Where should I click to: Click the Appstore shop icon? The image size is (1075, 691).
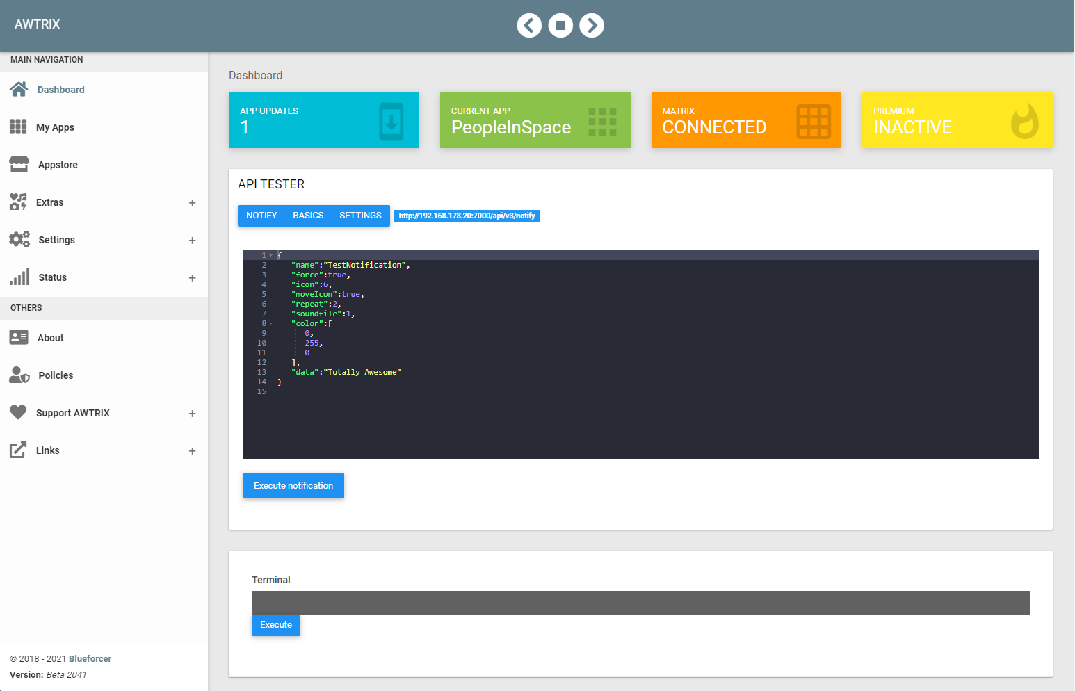(19, 165)
